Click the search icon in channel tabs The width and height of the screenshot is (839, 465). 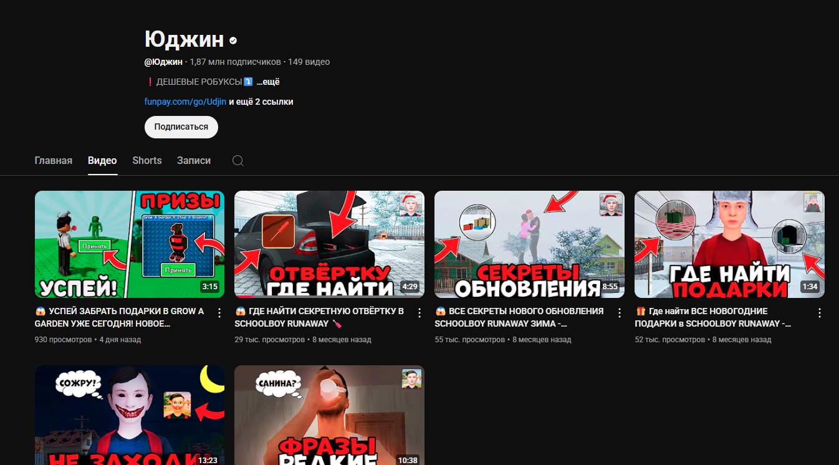coord(237,161)
